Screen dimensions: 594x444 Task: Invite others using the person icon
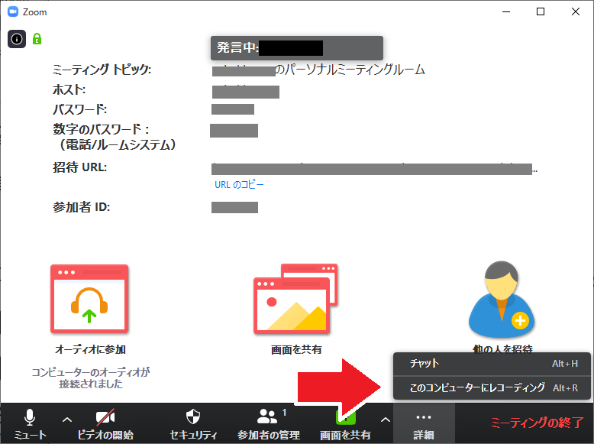(x=502, y=299)
